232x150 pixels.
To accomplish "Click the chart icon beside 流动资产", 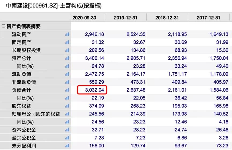I will point(67,34).
